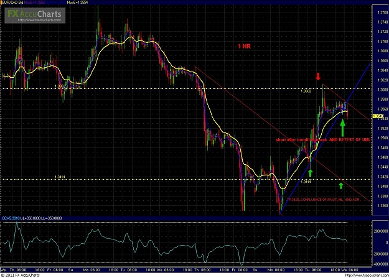Click 1.3520 on the price axis

click(x=382, y=129)
